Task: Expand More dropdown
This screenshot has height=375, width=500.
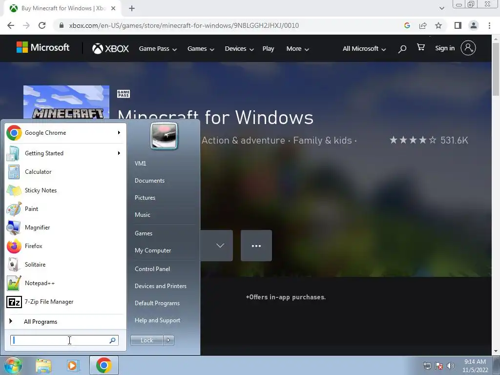Action: coord(297,49)
